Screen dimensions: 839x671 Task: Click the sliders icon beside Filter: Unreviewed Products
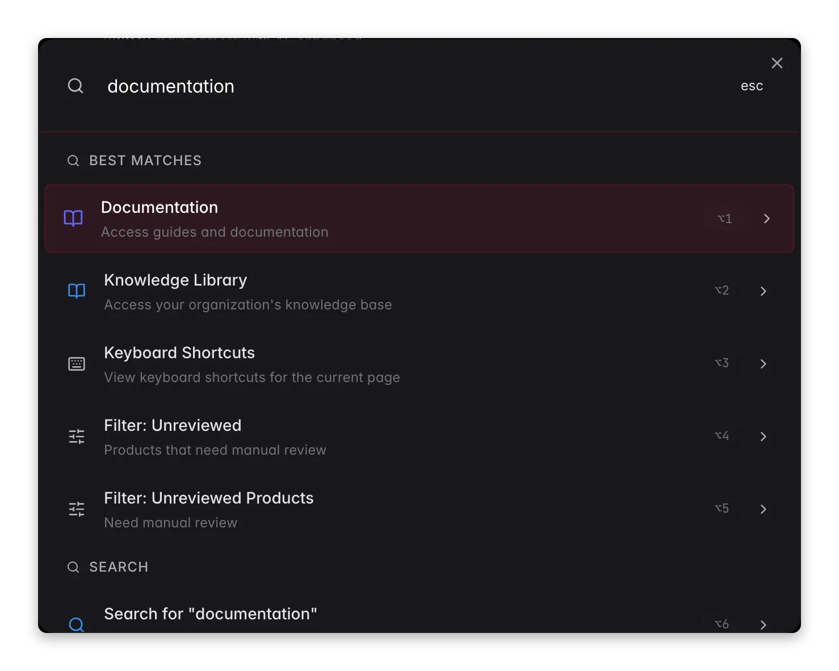coord(77,509)
